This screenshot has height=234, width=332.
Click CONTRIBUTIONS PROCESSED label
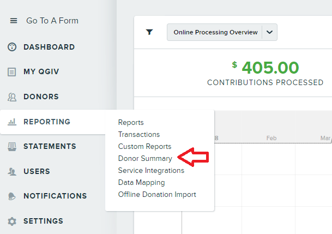(x=265, y=82)
